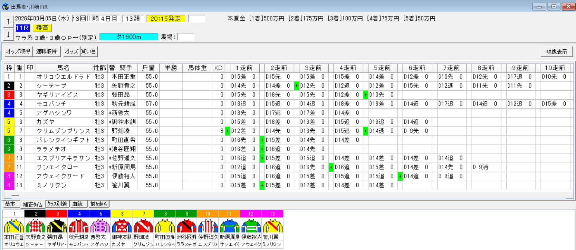The width and height of the screenshot is (576, 250).
Task: Select jockey silk icon for horse 5
Action: [100, 226]
